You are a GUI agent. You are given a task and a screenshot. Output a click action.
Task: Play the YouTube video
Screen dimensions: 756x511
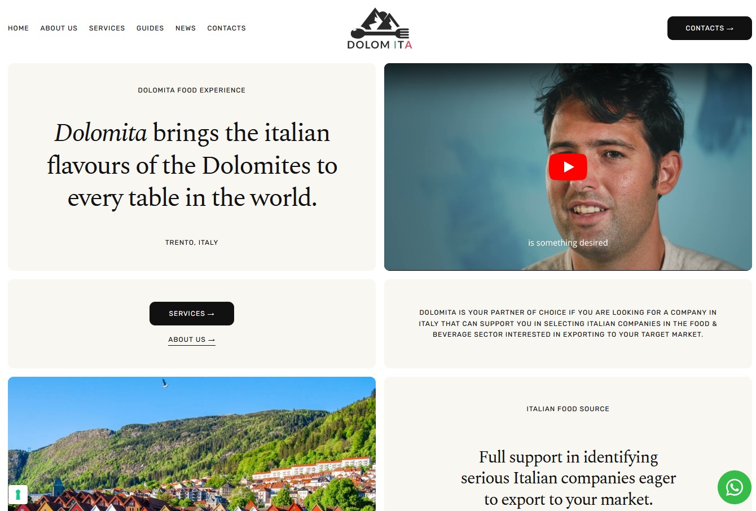pos(568,167)
